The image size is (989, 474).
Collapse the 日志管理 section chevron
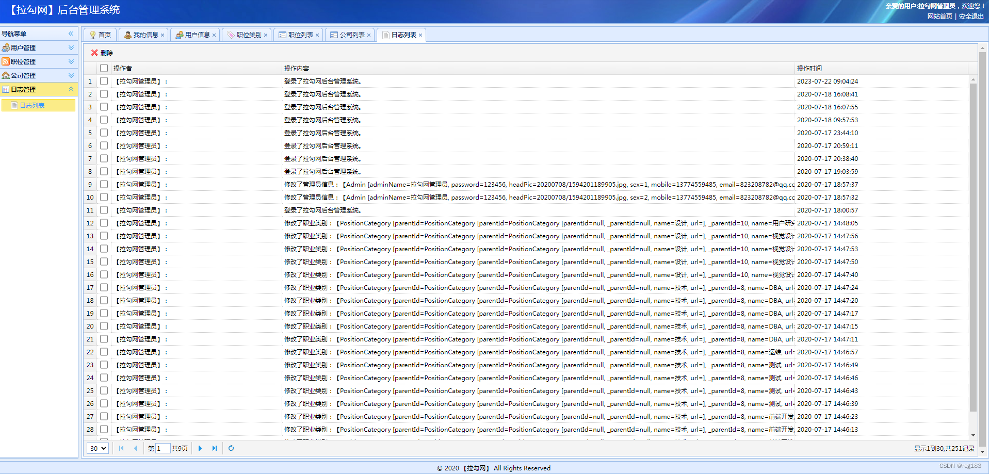[x=71, y=89]
